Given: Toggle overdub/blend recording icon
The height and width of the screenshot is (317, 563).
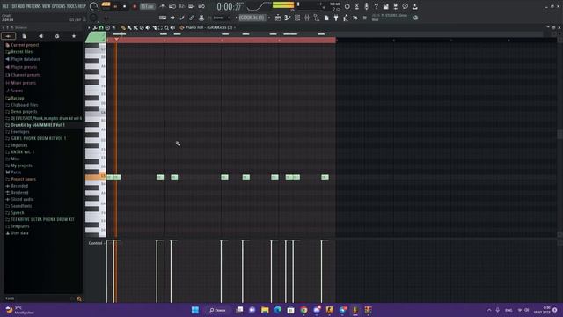Looking at the screenshot, I should [x=192, y=6].
